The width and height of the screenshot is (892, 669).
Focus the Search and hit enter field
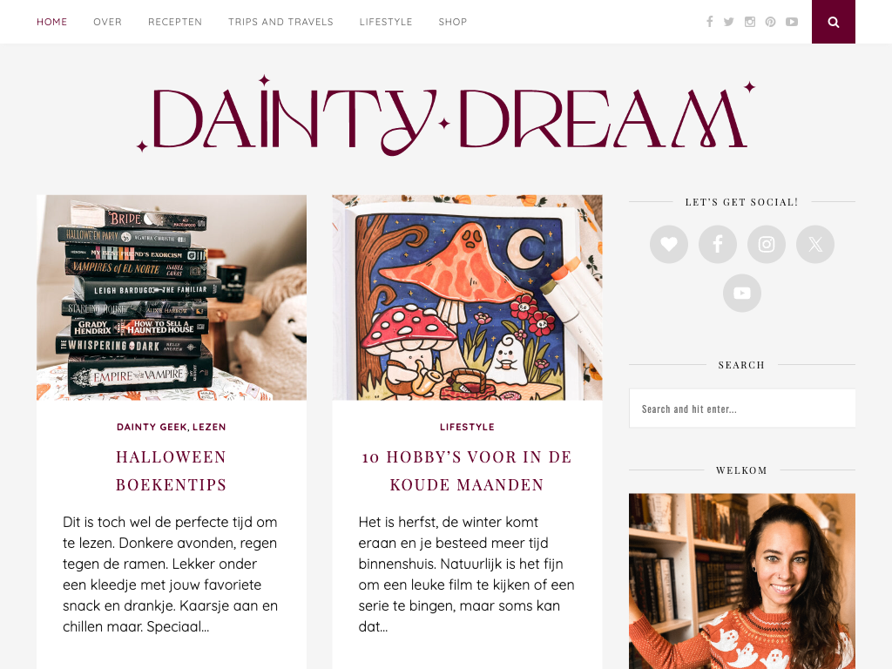click(742, 409)
